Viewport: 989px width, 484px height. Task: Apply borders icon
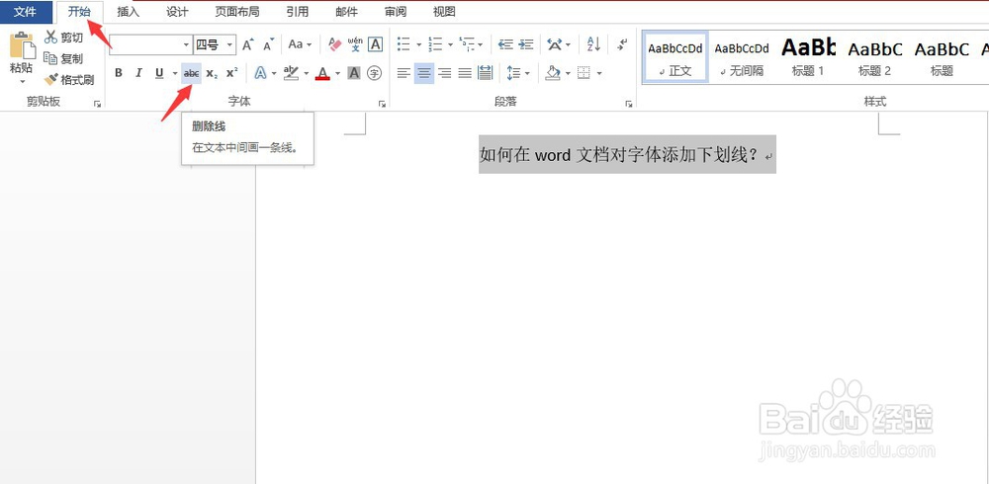[x=584, y=73]
